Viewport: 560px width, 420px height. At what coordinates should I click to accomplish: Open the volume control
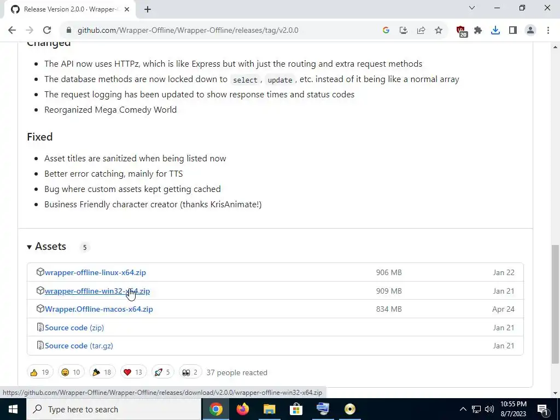[489, 409]
